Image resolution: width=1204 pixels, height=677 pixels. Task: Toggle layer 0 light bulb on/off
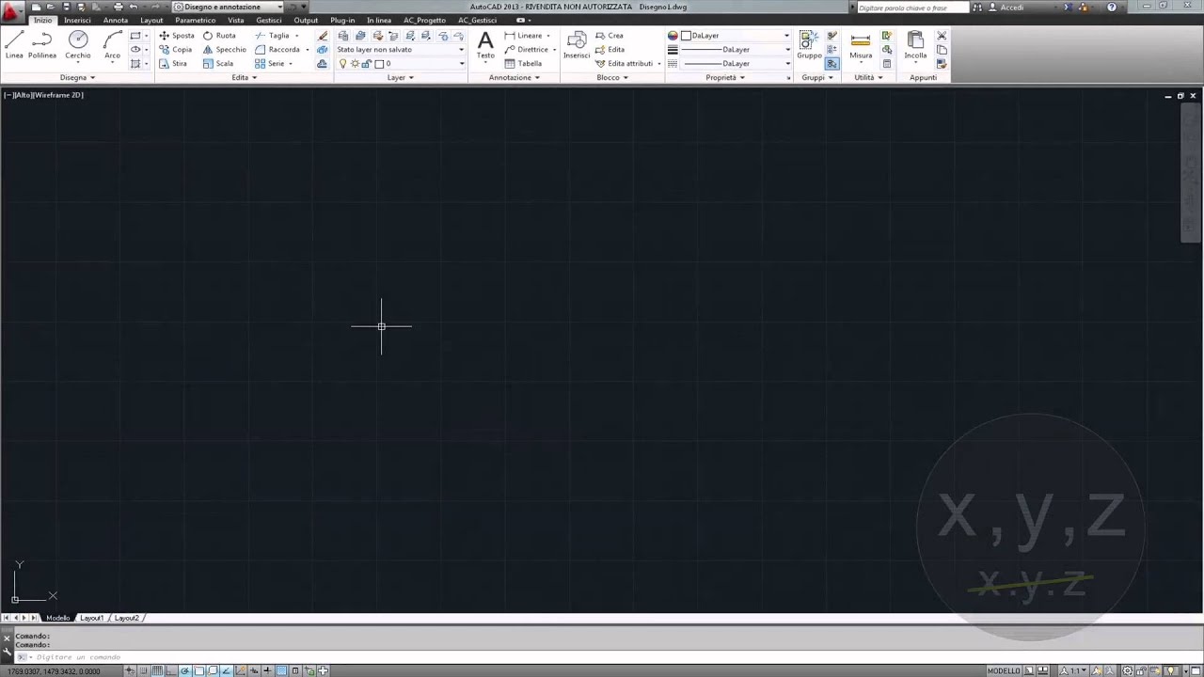[343, 64]
